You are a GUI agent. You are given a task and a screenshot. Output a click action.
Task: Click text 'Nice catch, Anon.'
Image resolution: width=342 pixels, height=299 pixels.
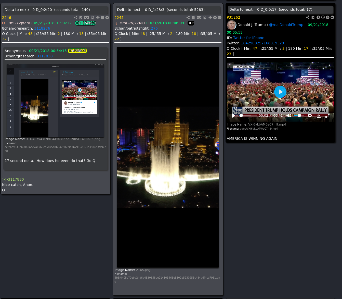click(x=18, y=185)
